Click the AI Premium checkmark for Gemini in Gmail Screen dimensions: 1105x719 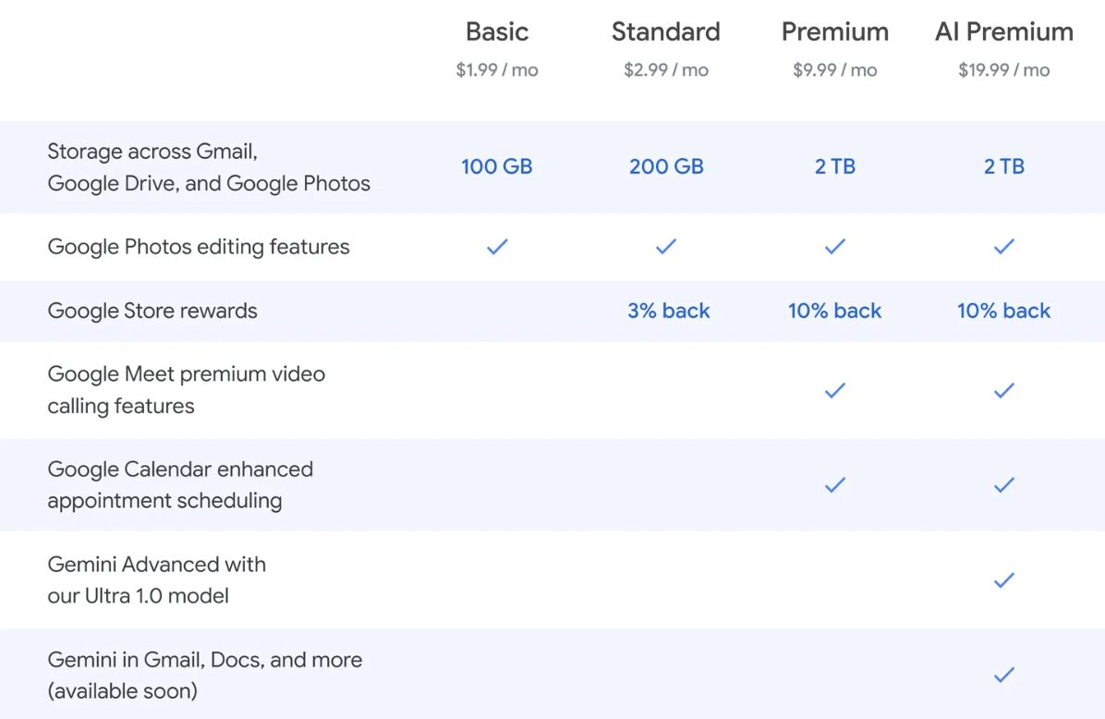1004,676
